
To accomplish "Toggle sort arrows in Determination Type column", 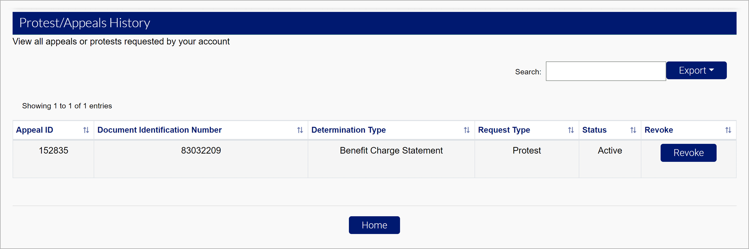I will click(467, 130).
